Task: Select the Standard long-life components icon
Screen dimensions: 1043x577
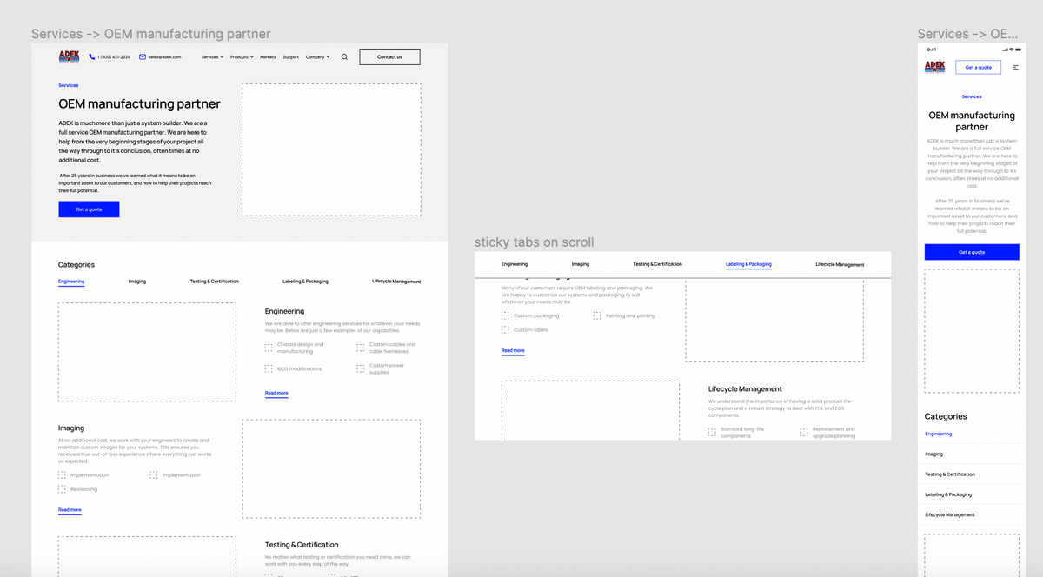Action: (x=712, y=432)
